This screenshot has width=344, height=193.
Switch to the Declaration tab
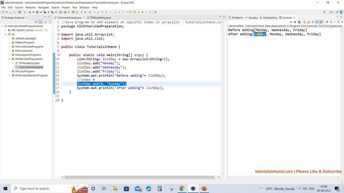point(269,18)
